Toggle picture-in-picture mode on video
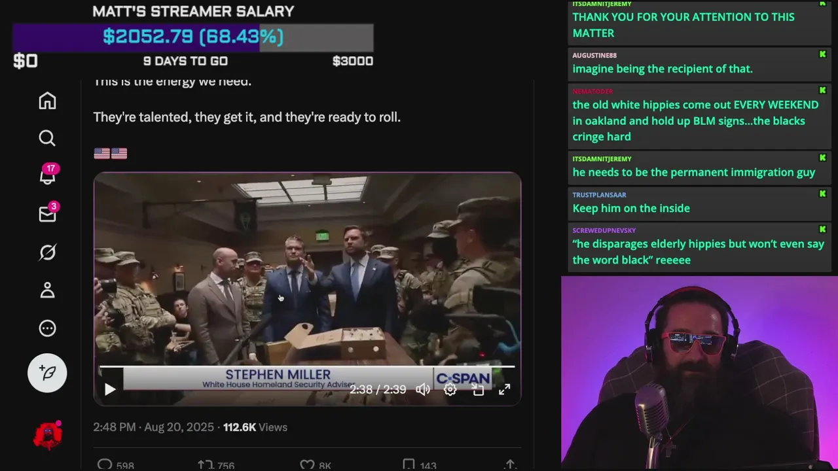The image size is (838, 471). coord(478,389)
